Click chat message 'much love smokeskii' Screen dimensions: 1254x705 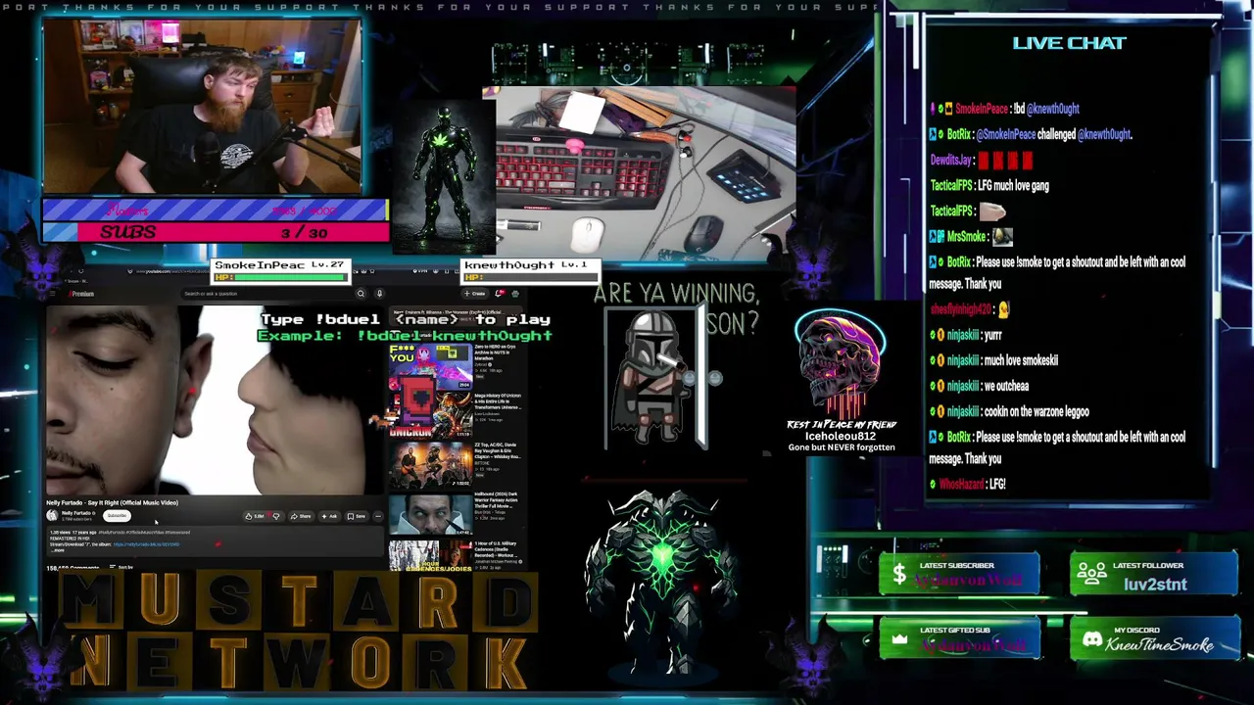point(1021,360)
